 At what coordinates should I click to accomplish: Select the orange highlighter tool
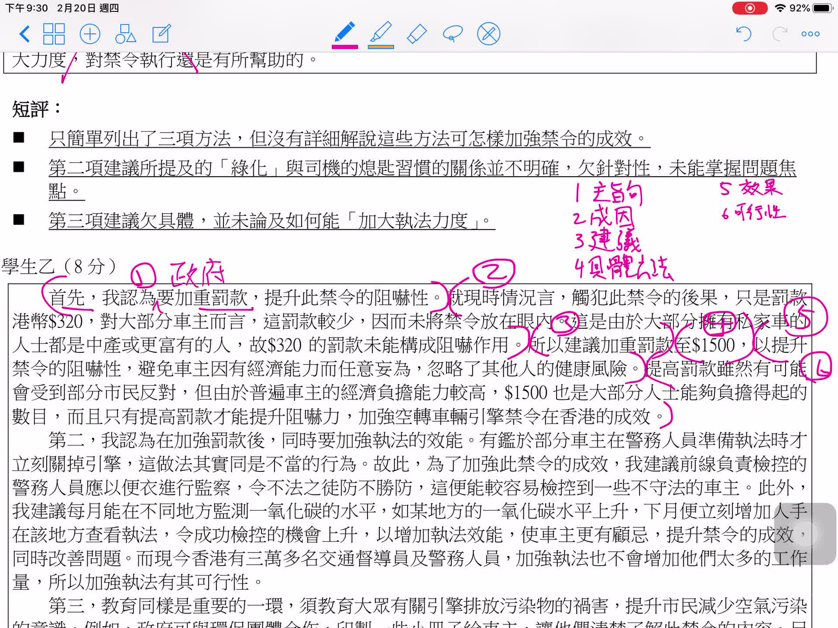pyautogui.click(x=381, y=32)
